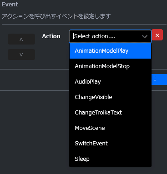Select the SwitchEvent action
Viewport: 167px width, 174px height.
coord(110,144)
